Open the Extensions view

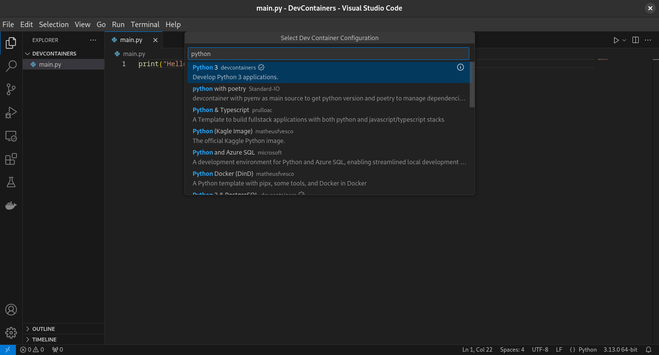(11, 159)
